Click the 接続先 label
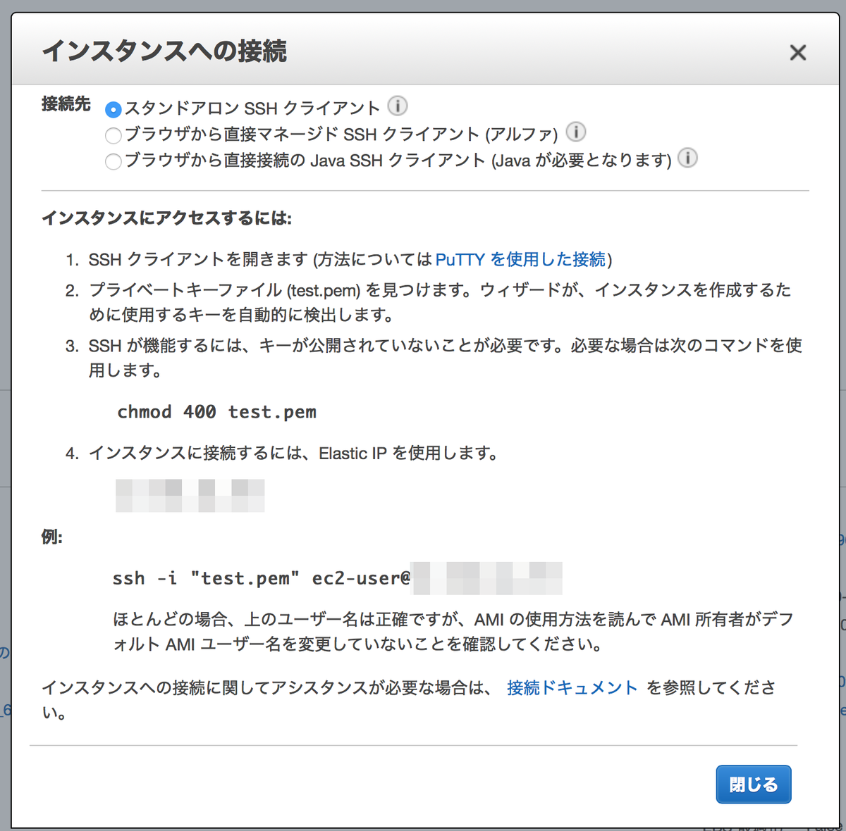This screenshot has height=831, width=846. [66, 104]
